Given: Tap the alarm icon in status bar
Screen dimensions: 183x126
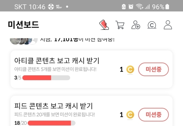Looking at the screenshot, I should [x=131, y=7].
